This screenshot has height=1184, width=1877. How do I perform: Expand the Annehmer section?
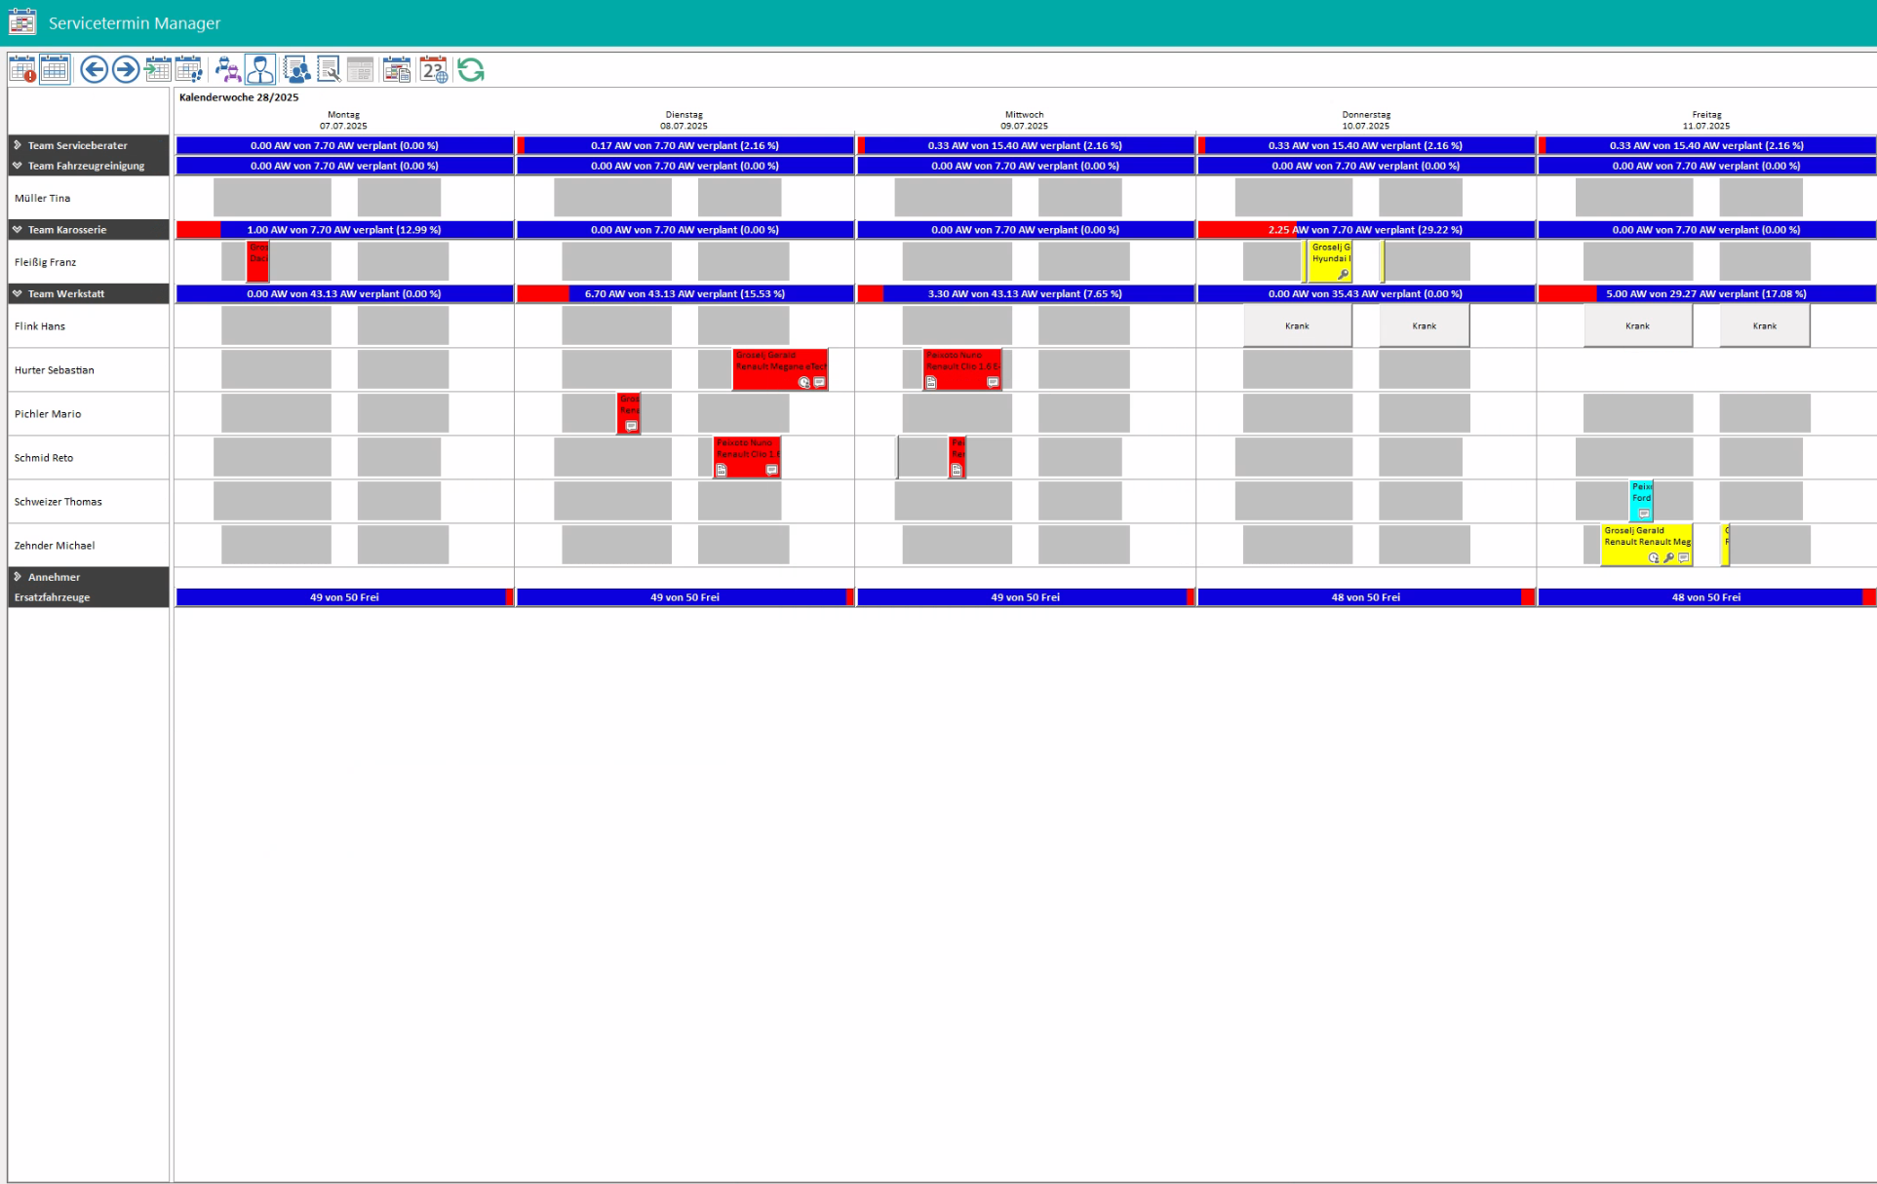[18, 577]
